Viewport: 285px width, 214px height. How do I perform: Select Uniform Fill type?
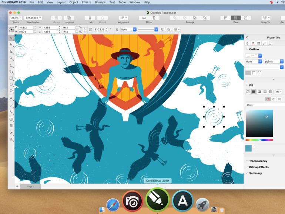(254, 92)
